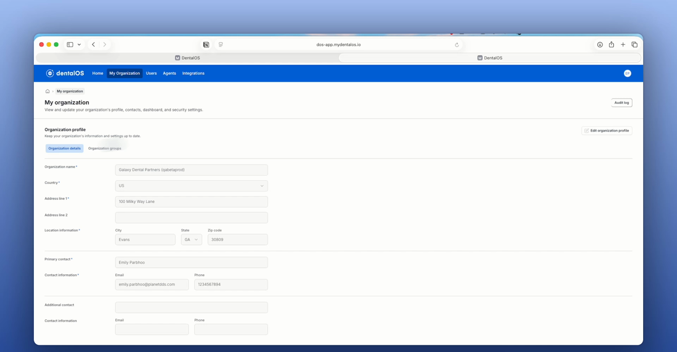Click the home breadcrumb icon
This screenshot has width=677, height=352.
(47, 91)
